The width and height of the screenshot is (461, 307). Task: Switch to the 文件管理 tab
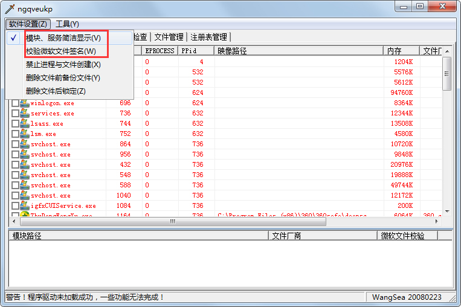[x=169, y=37]
